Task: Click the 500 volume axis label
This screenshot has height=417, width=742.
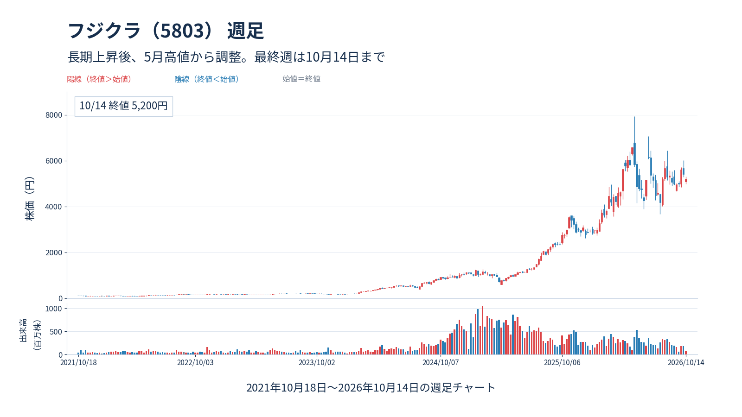Action: [x=56, y=332]
